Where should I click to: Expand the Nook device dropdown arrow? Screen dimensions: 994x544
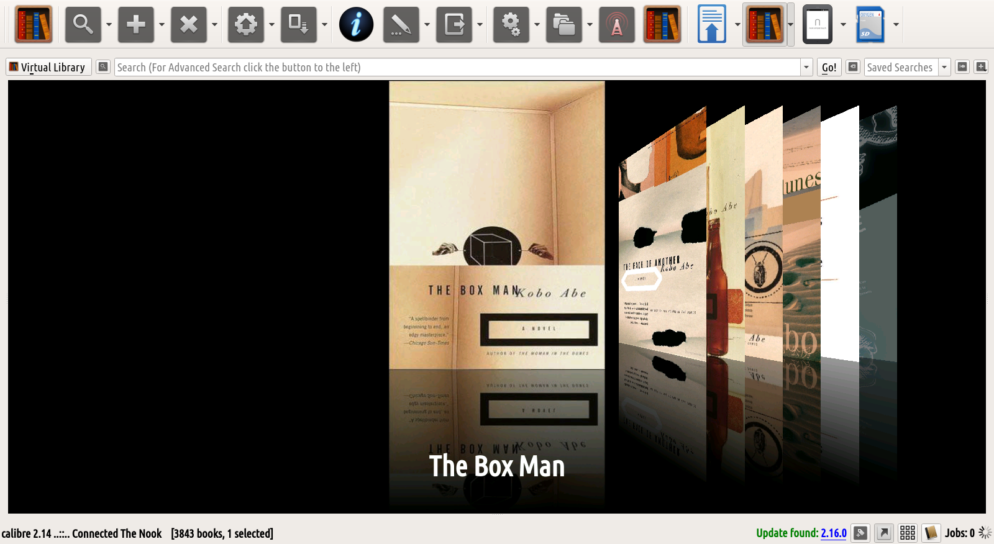(843, 25)
